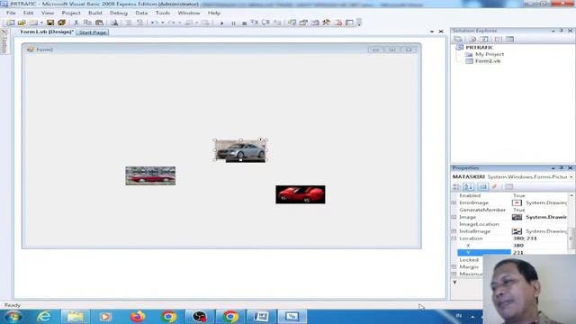This screenshot has height=324, width=576.
Task: Open the Tools menu
Action: coord(163,13)
